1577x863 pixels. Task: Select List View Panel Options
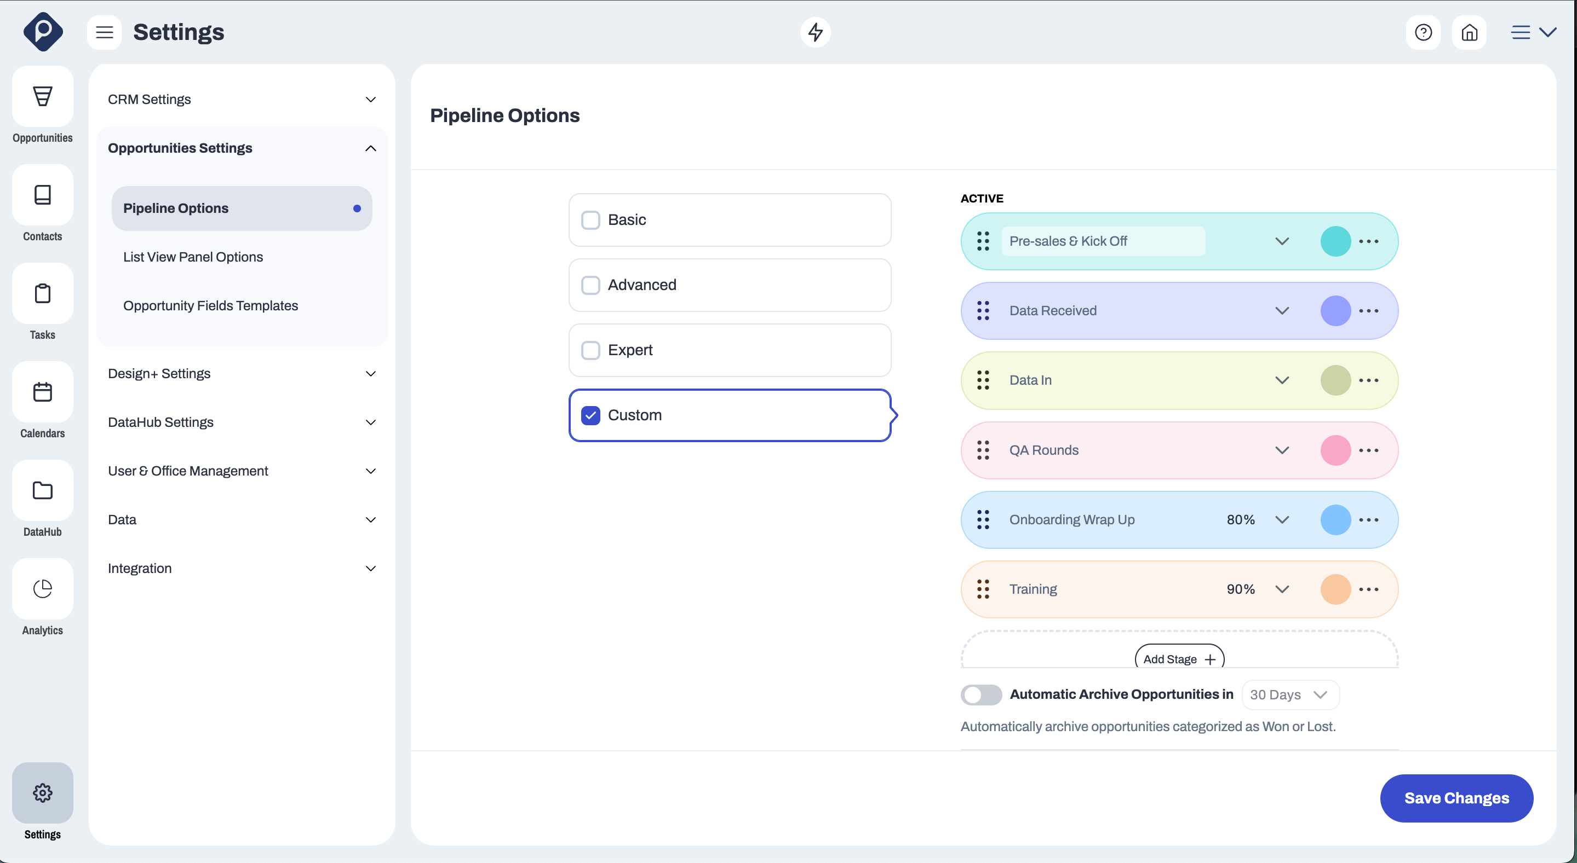(193, 257)
